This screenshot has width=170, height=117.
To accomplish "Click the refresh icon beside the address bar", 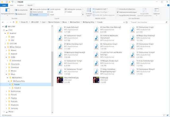I will [x=127, y=22].
